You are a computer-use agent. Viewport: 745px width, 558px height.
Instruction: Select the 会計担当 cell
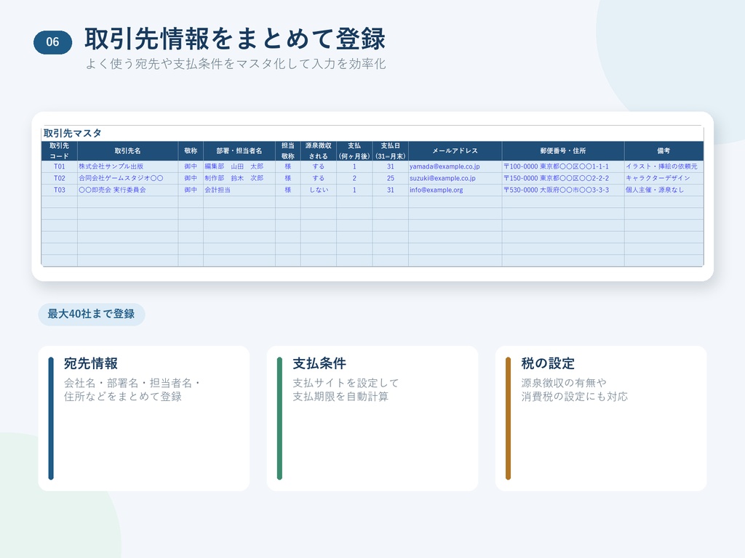tap(239, 190)
